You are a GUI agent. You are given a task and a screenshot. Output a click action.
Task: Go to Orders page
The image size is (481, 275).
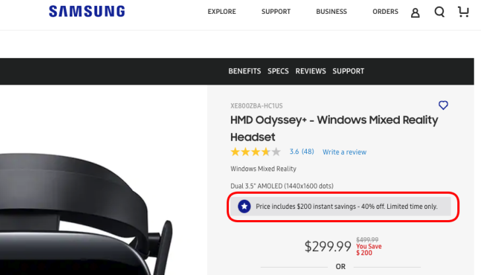tap(385, 12)
